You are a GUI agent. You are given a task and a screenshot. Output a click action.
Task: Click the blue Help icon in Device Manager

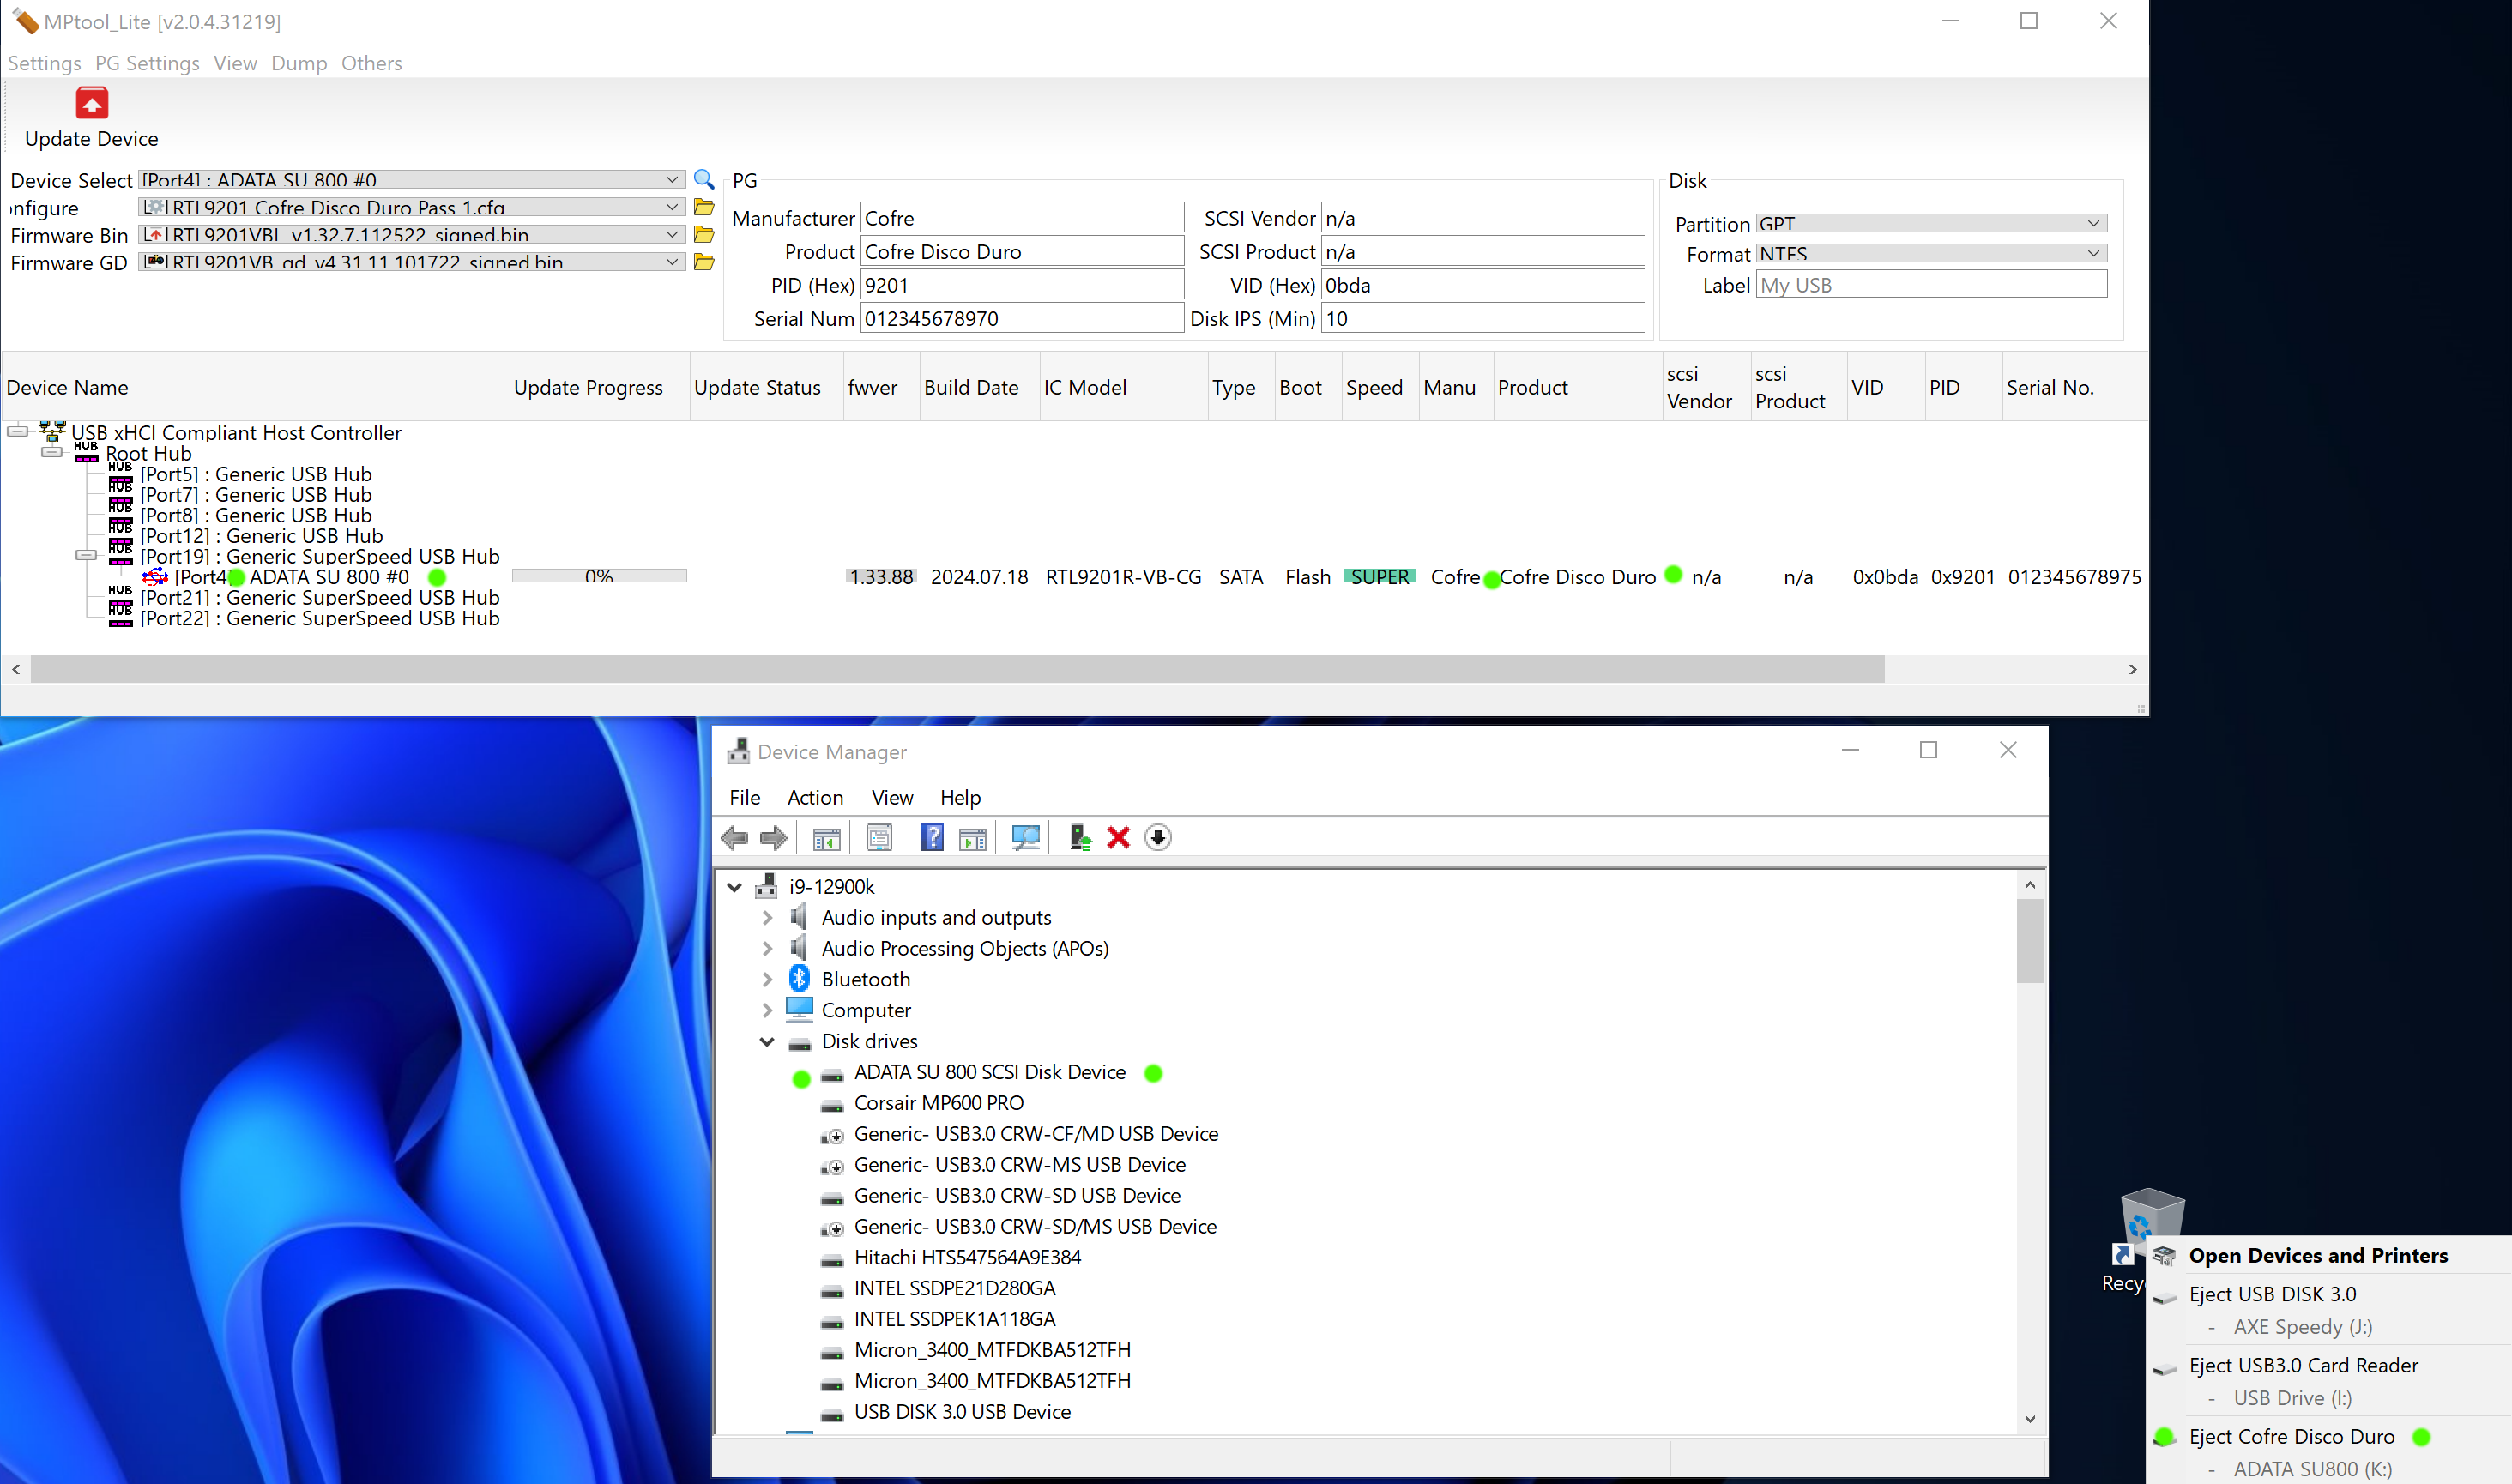[x=932, y=838]
